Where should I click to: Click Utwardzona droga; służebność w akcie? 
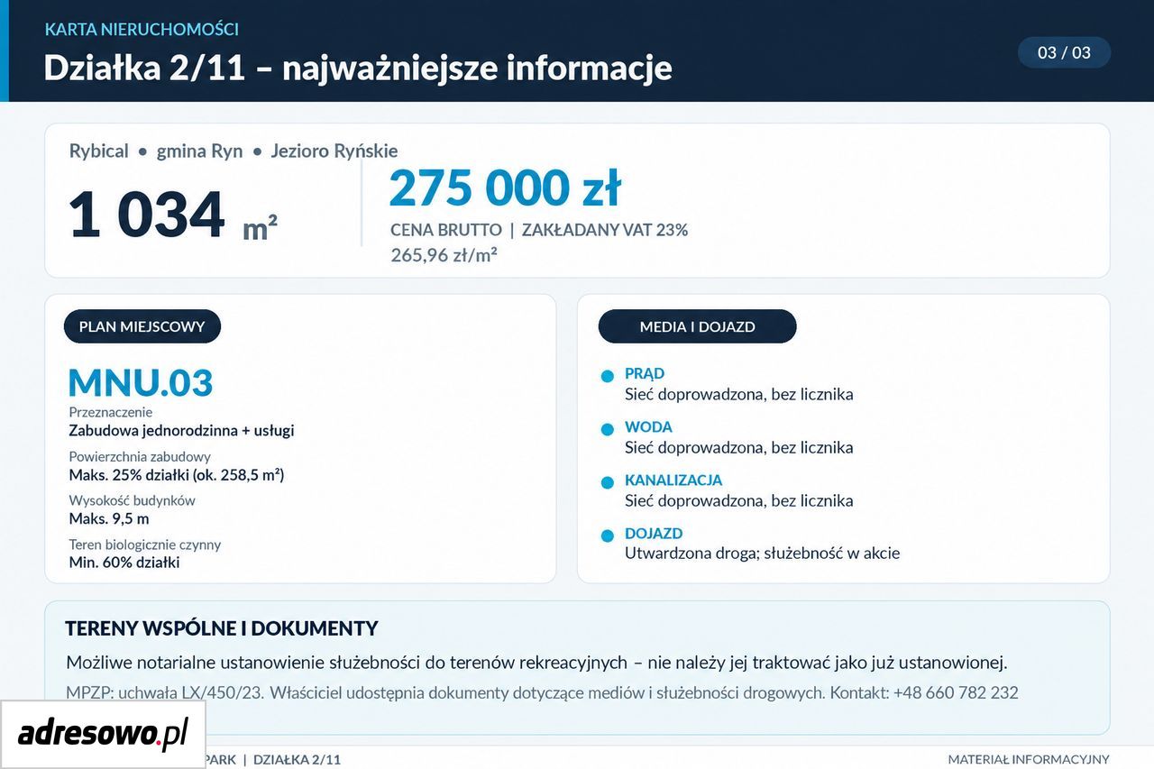(x=762, y=554)
